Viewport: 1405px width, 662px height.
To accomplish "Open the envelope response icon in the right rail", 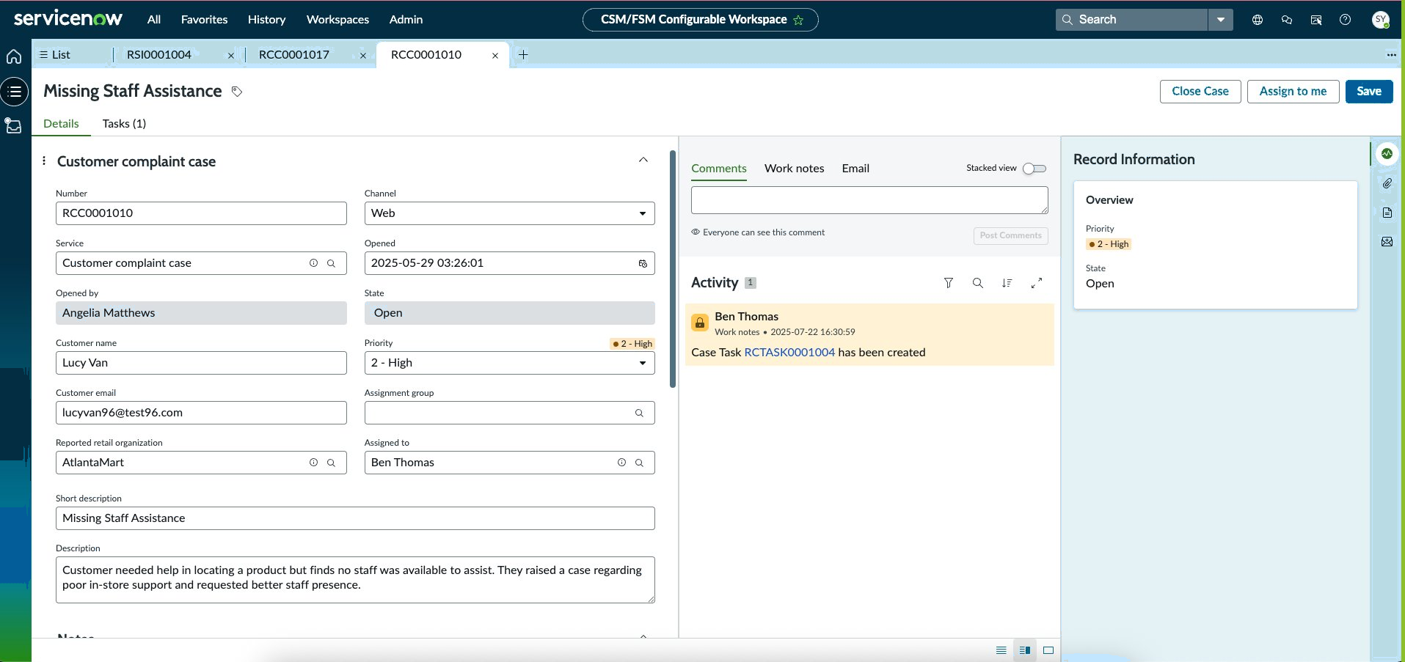I will click(1387, 242).
